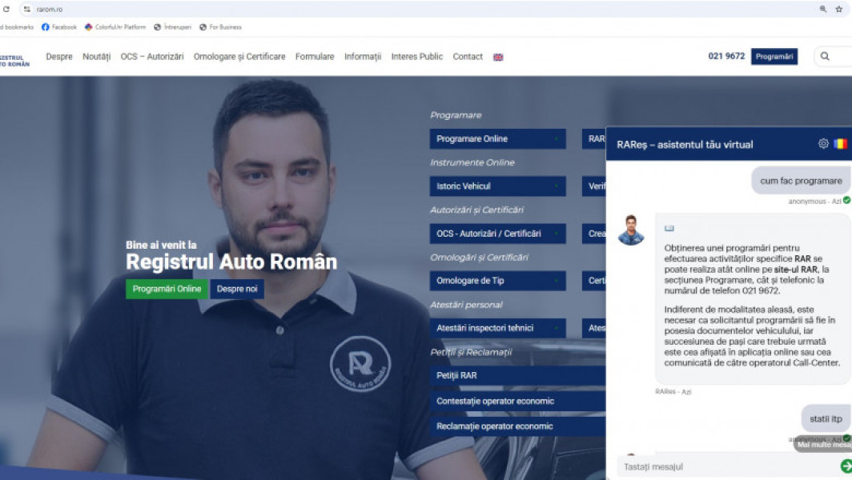This screenshot has height=480, width=852.
Task: Switch site language via the UK flag
Action: (498, 57)
